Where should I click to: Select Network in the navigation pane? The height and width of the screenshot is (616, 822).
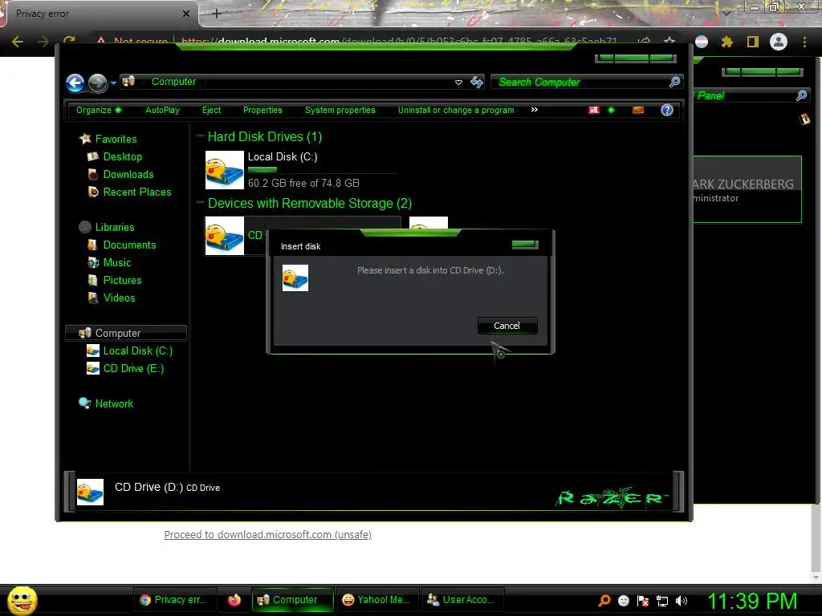(114, 404)
